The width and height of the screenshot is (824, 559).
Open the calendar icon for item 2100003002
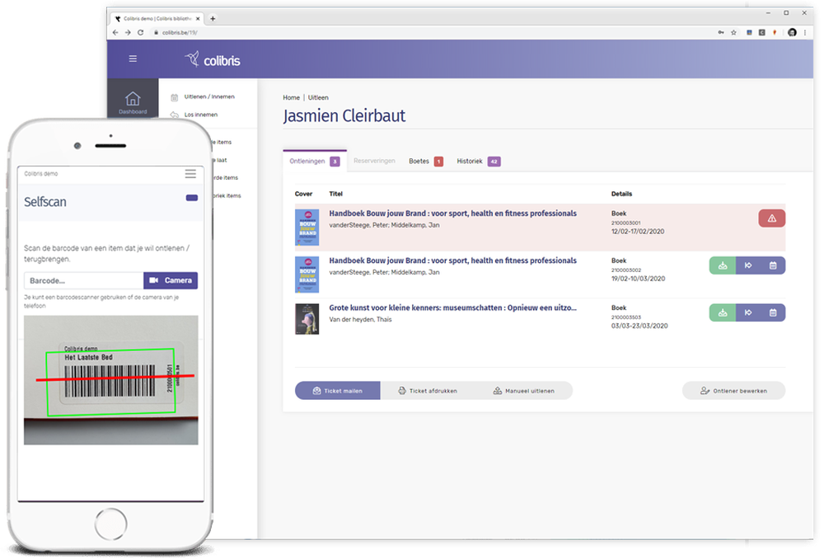(773, 265)
